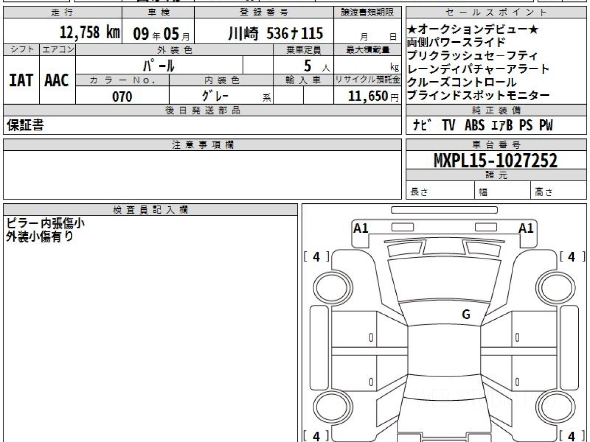Click the top-right [4] tire rating
Viewport: 590px width, 442px height.
point(571,256)
